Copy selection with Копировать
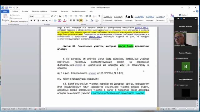 tap(16, 18)
